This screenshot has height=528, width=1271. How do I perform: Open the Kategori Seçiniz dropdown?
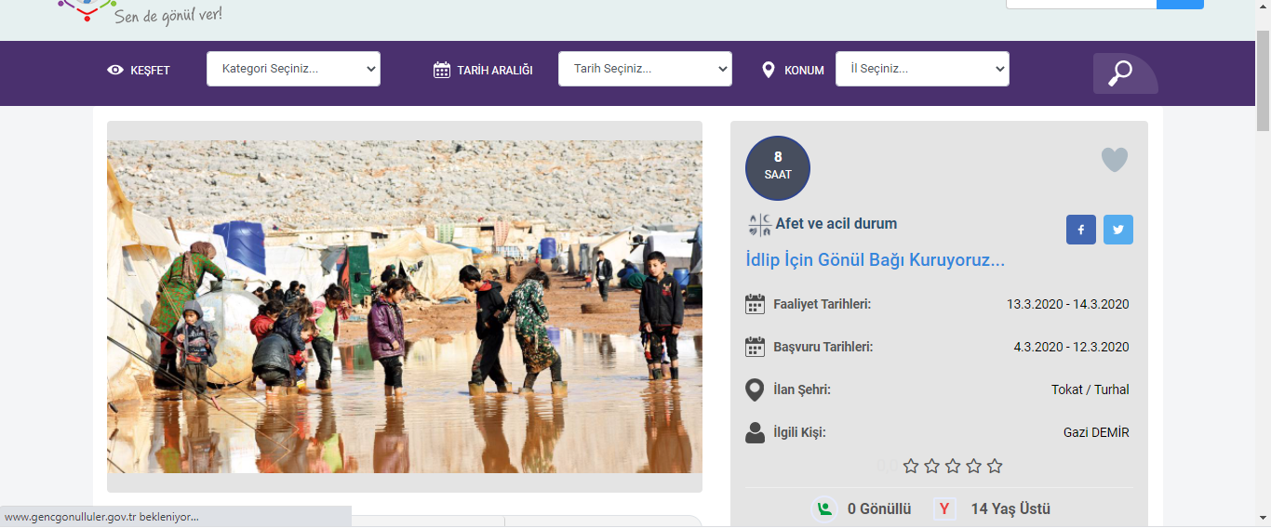(x=293, y=69)
